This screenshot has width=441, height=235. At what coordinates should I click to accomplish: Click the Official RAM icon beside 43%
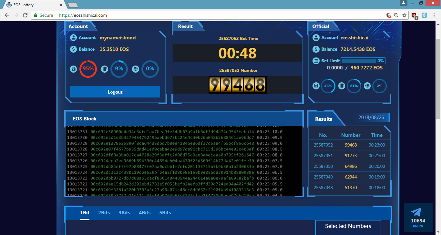click(316, 86)
